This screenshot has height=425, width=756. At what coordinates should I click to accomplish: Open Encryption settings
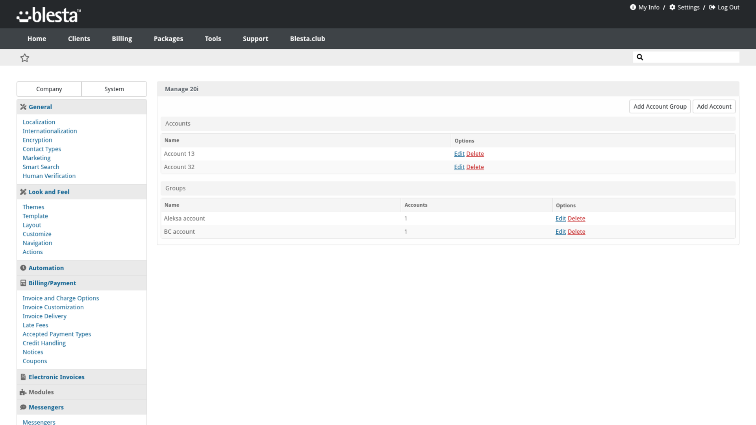tap(37, 140)
